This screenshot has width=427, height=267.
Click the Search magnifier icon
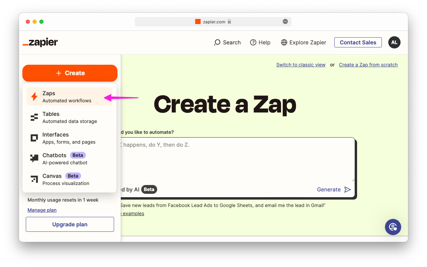coord(217,42)
